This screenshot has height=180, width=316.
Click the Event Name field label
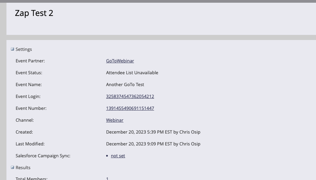(x=29, y=85)
